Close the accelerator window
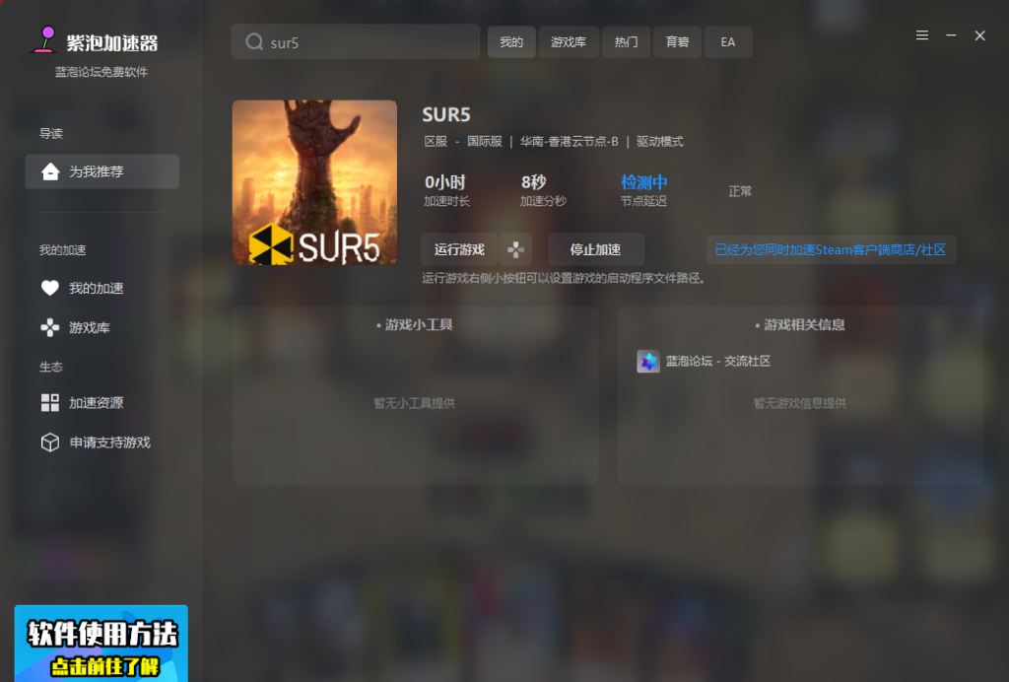Image resolution: width=1009 pixels, height=682 pixels. tap(980, 35)
